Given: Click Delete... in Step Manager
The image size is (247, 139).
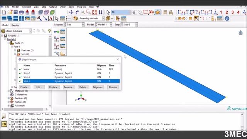Looking at the screenshot, I should click(83, 87).
